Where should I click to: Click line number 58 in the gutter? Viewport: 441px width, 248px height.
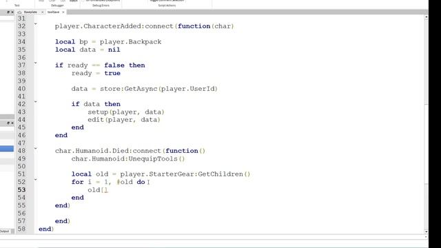pos(21,229)
